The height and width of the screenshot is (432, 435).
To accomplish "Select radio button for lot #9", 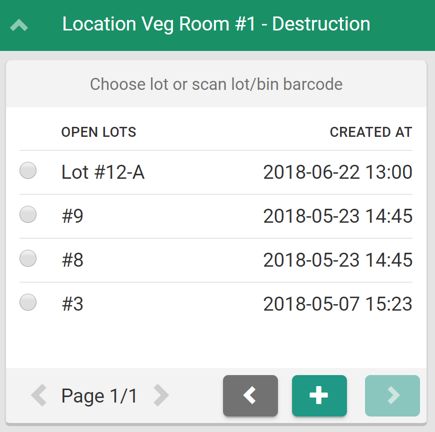I will tap(28, 215).
